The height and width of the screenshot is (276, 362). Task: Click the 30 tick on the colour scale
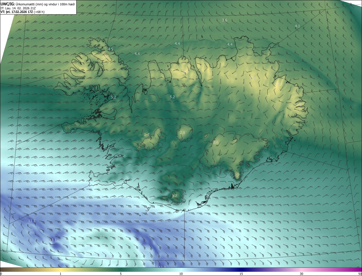click(x=301, y=274)
